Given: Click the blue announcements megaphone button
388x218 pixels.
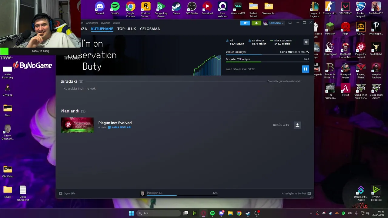Looking at the screenshot, I should pyautogui.click(x=245, y=23).
